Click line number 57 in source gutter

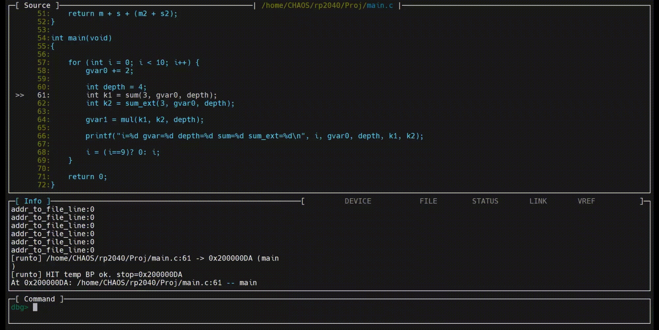click(x=43, y=63)
